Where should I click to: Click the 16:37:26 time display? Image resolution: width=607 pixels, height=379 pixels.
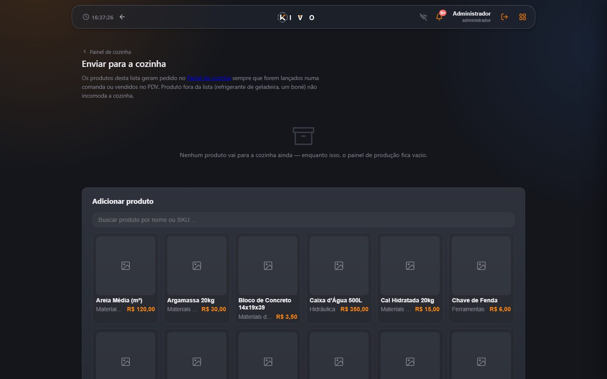(102, 17)
